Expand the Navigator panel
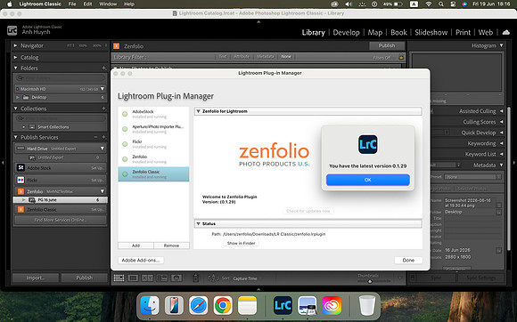The image size is (517, 322). click(15, 45)
